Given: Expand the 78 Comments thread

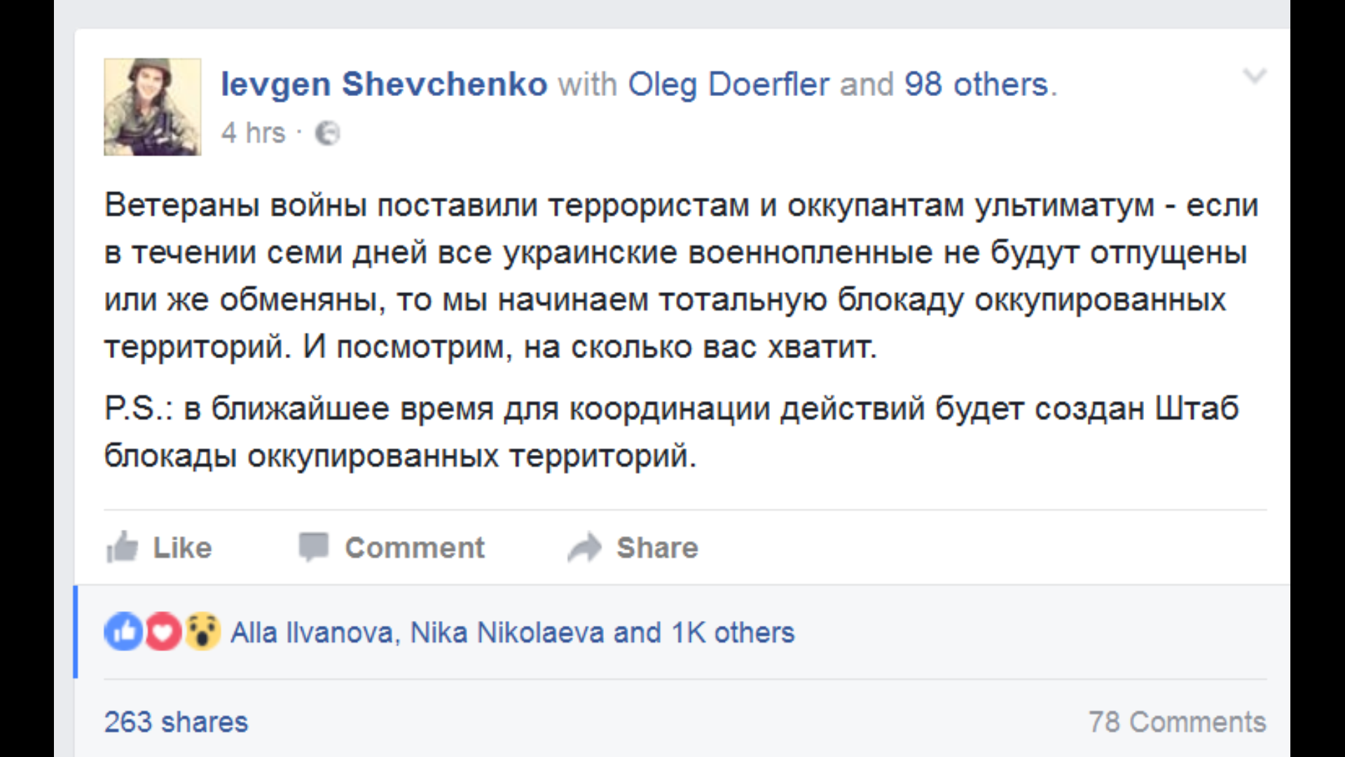Looking at the screenshot, I should (1178, 722).
